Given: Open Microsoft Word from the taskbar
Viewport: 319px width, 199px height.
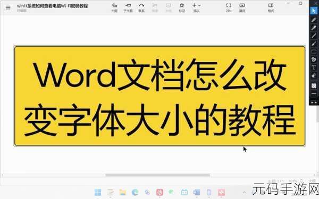Looking at the screenshot, I should point(197,192).
